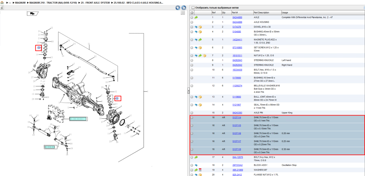The image size is (365, 176).
Task: Click callout 16 near right knuckle in diagram
Action: [118, 99]
